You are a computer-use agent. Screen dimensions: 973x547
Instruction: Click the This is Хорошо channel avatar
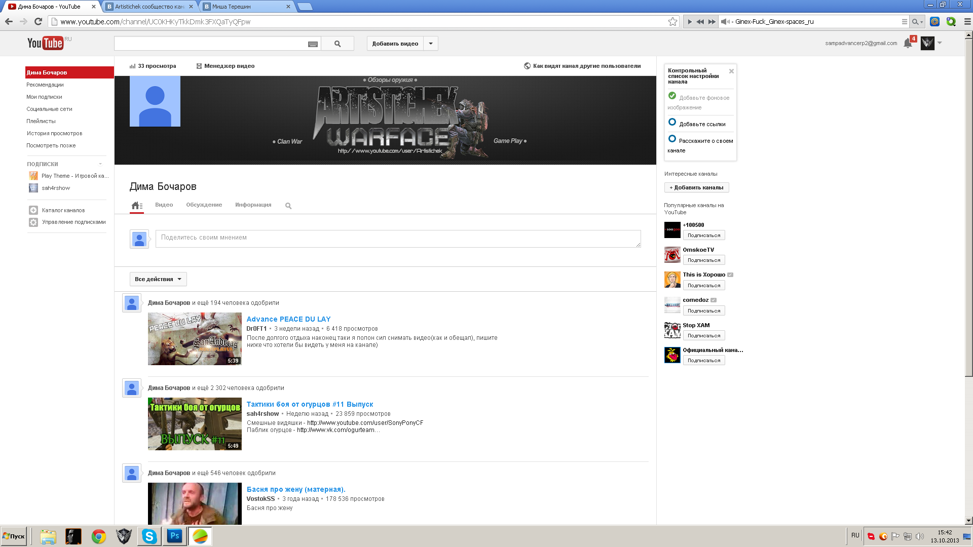[672, 280]
